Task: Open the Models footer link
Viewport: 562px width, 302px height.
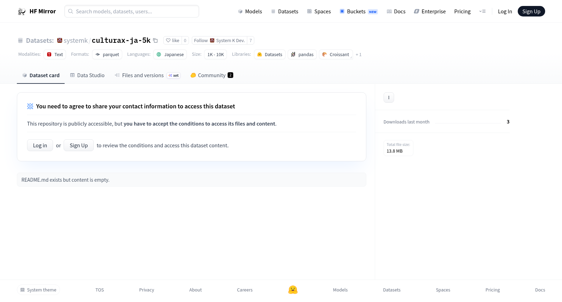Action: [340, 290]
